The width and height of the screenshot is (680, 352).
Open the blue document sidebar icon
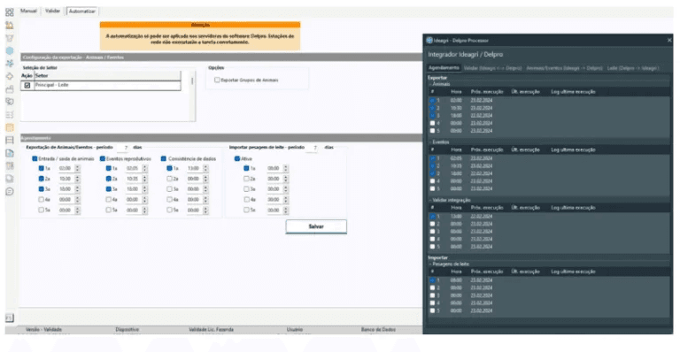point(10,153)
